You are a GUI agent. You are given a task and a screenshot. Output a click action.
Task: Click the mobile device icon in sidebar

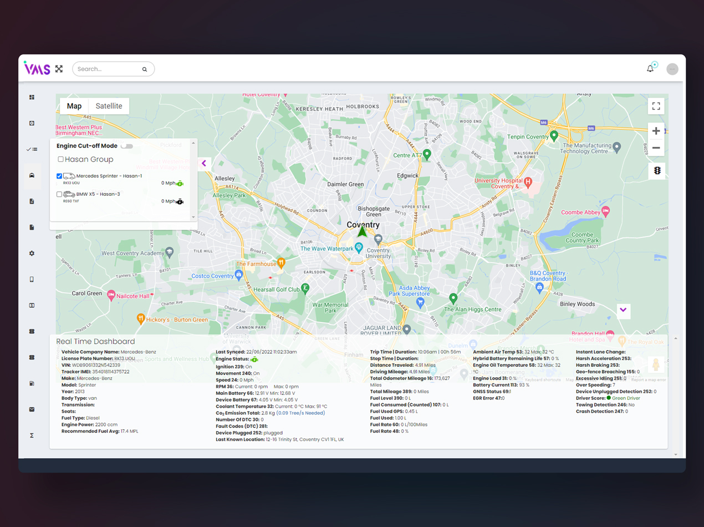(x=32, y=279)
